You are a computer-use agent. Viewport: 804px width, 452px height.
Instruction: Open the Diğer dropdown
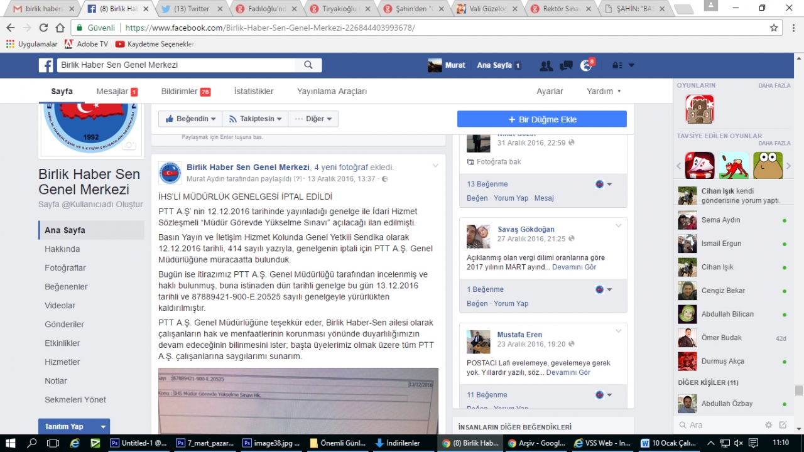coord(313,119)
